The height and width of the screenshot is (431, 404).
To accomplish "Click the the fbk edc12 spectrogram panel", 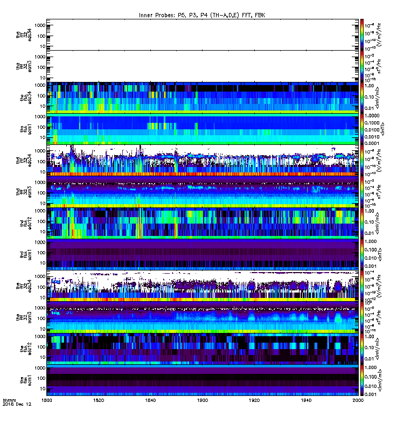I will click(203, 349).
